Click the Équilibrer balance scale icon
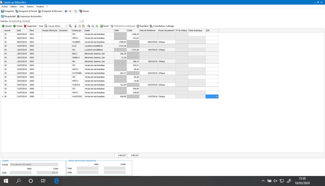Screen dimensions: 325x186 [x=138, y=26]
